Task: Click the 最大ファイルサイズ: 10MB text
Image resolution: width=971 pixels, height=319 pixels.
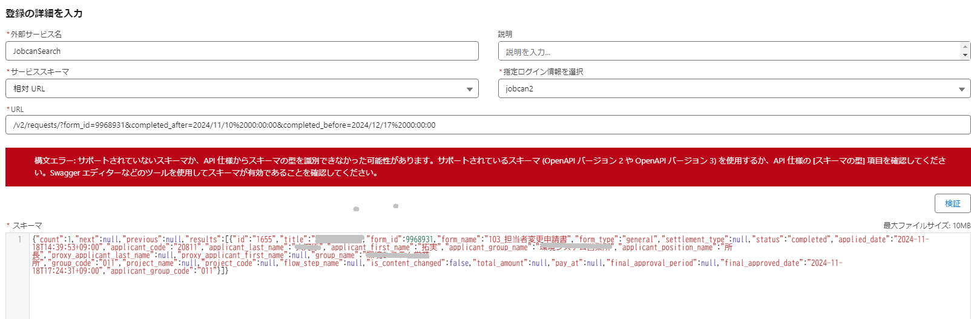Action: point(926,225)
